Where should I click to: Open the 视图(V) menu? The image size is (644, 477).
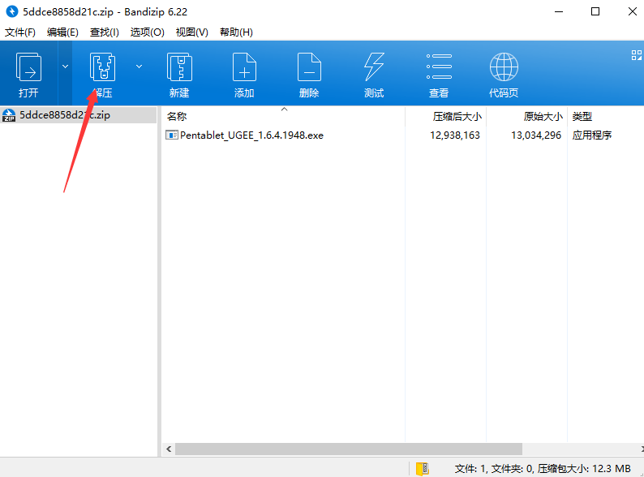tap(191, 32)
